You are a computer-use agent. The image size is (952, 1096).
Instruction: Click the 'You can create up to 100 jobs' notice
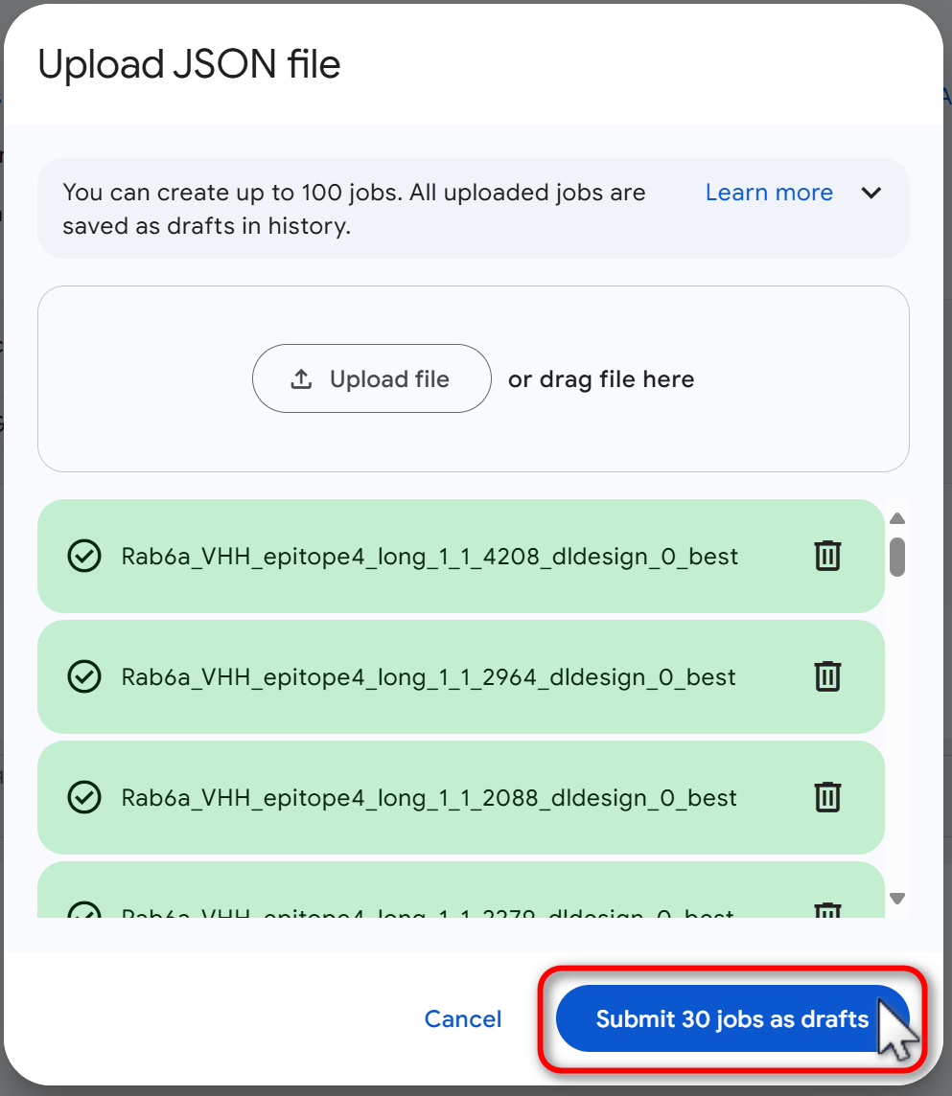[x=354, y=209]
